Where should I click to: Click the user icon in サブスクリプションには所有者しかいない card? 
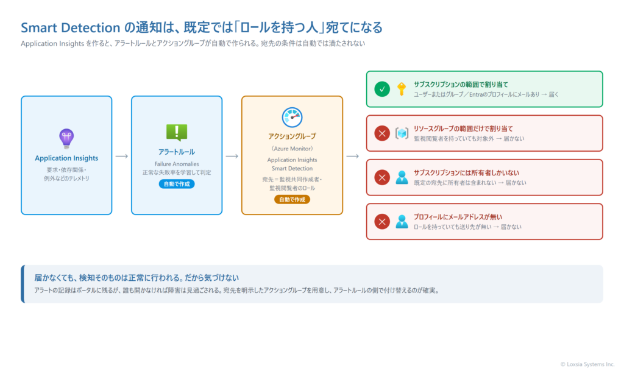pos(402,177)
